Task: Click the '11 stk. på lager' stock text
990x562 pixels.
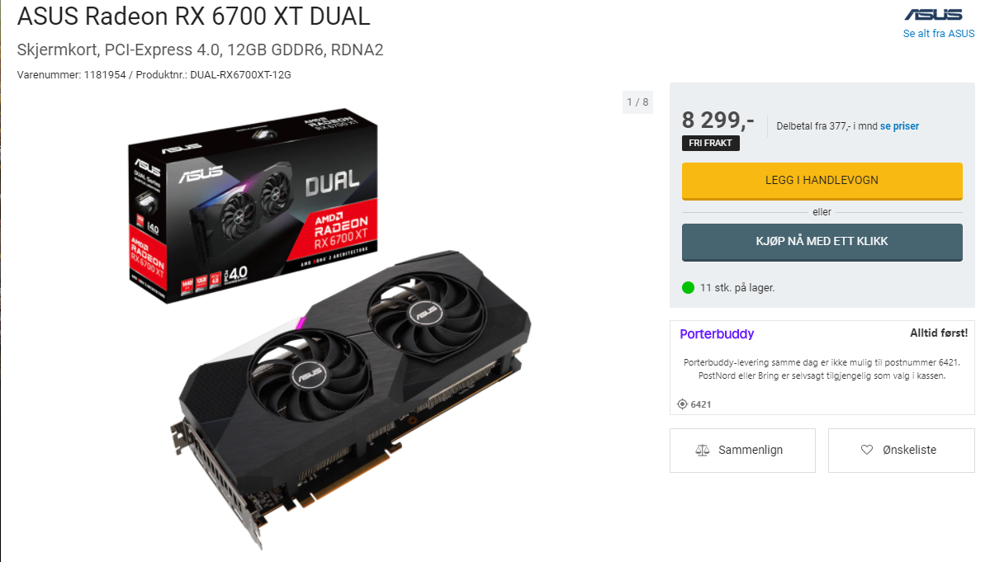Action: tap(737, 288)
